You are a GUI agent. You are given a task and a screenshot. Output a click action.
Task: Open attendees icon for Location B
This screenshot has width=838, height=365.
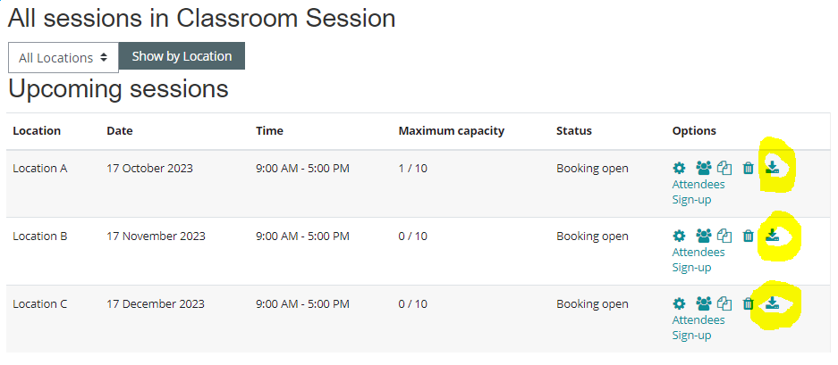point(703,236)
